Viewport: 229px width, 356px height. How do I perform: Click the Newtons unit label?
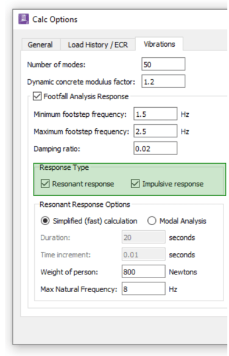tap(183, 272)
